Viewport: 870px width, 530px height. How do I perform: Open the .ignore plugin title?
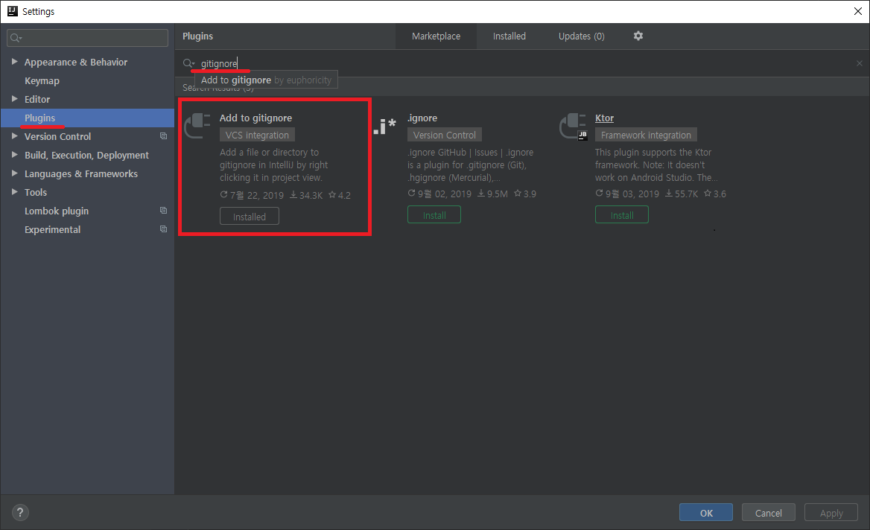pyautogui.click(x=422, y=118)
